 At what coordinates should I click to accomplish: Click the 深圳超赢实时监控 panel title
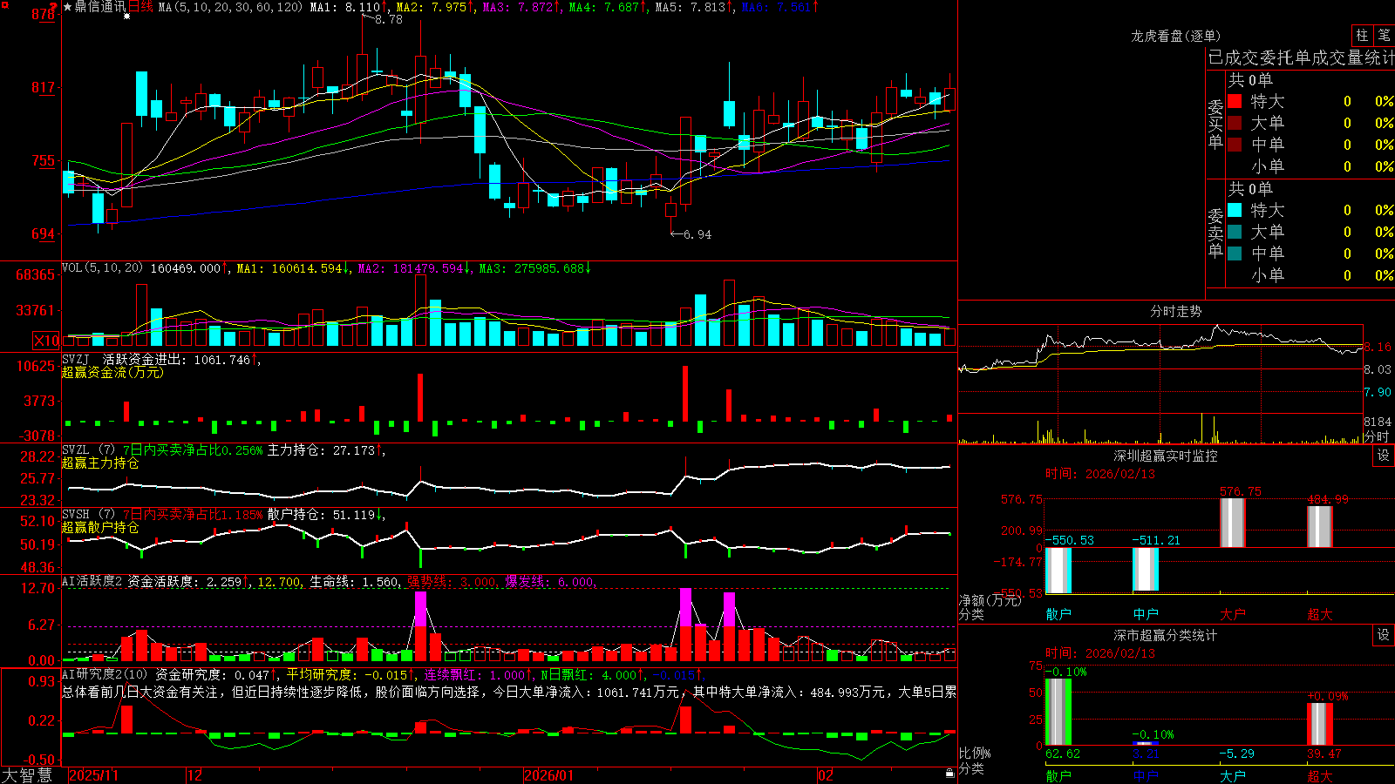(1166, 456)
